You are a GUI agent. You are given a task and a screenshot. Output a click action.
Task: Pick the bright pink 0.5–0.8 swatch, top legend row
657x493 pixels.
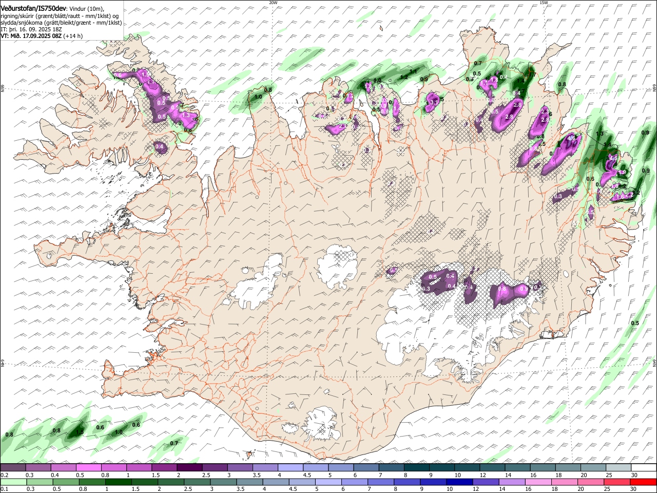(x=89, y=468)
